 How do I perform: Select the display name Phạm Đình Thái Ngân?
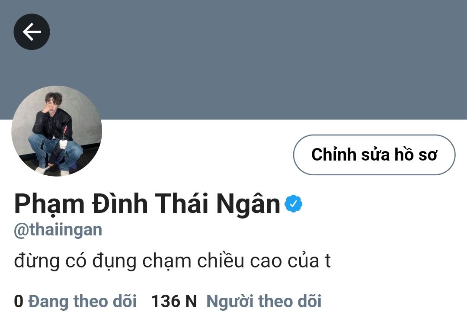[147, 204]
